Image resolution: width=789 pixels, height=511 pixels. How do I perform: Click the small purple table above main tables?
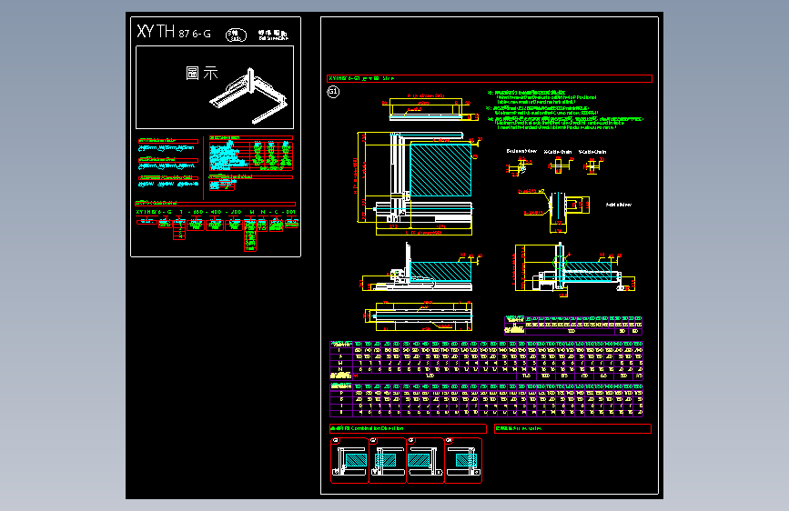tap(573, 325)
